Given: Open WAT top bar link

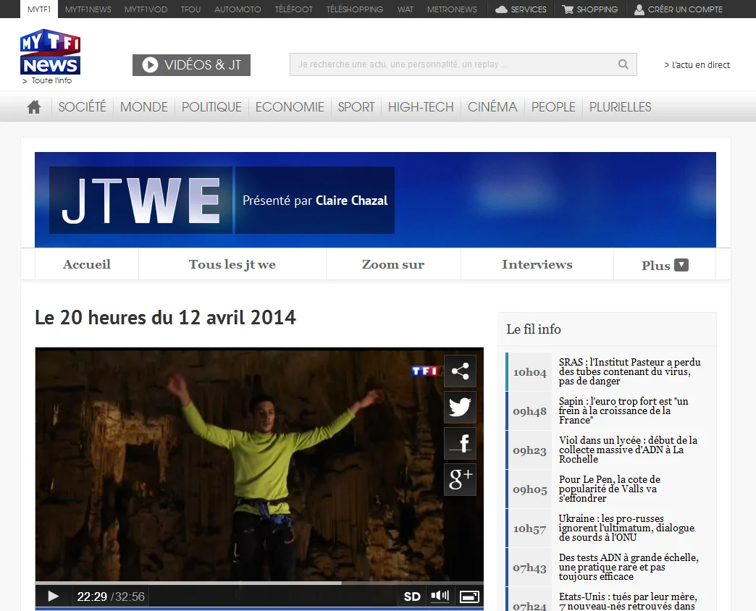Looking at the screenshot, I should coord(405,9).
